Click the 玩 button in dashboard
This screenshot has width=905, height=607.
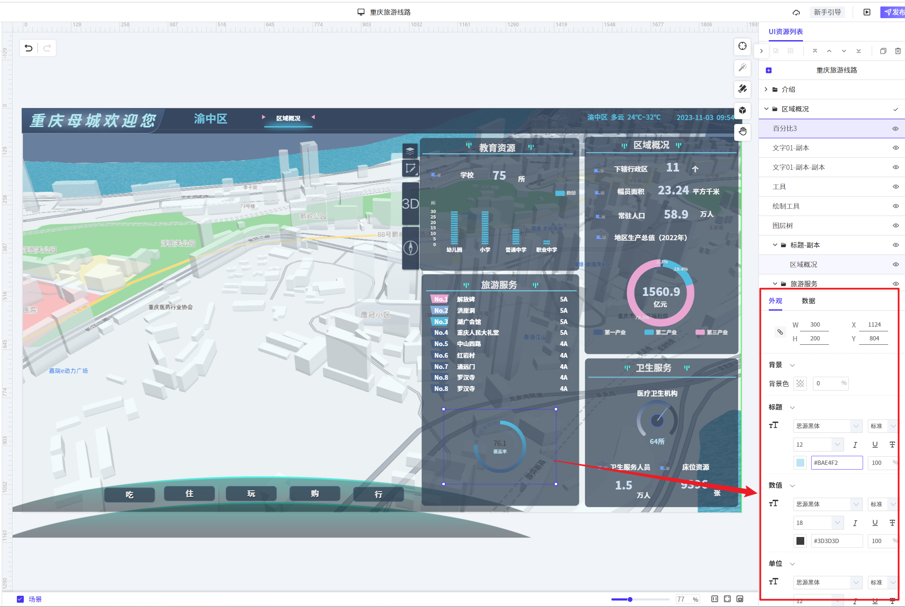click(251, 493)
